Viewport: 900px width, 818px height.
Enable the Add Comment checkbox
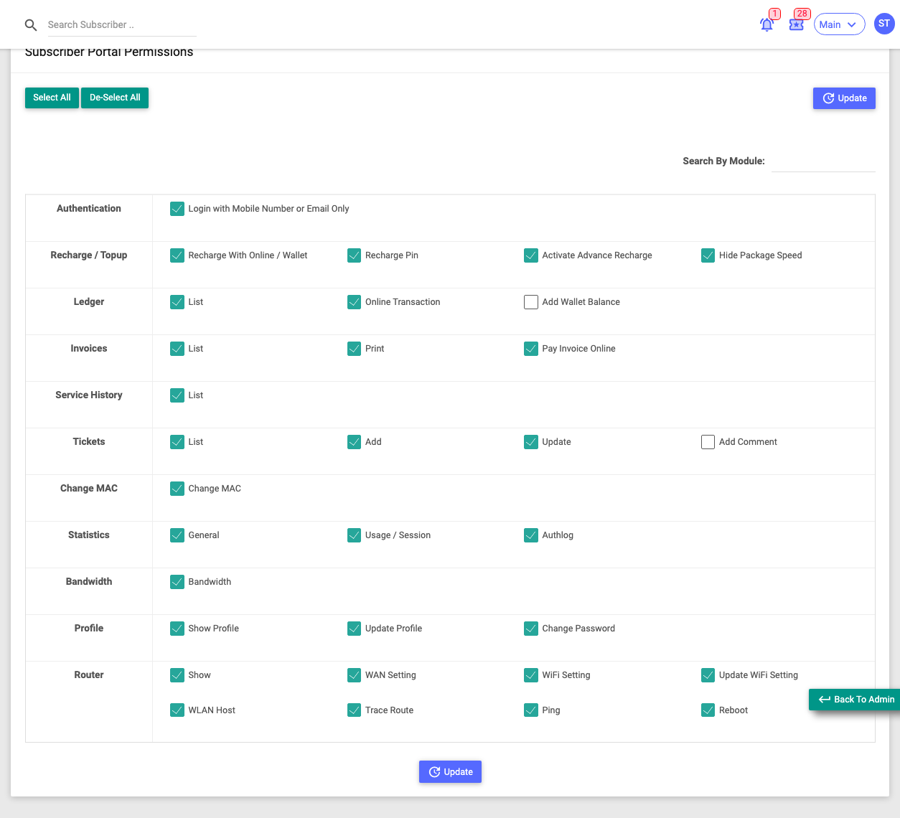coord(708,442)
